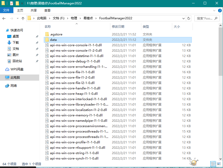
Task: Click icon of api-ms-win-core-console-l1-1-0.dll
Action: point(47,45)
